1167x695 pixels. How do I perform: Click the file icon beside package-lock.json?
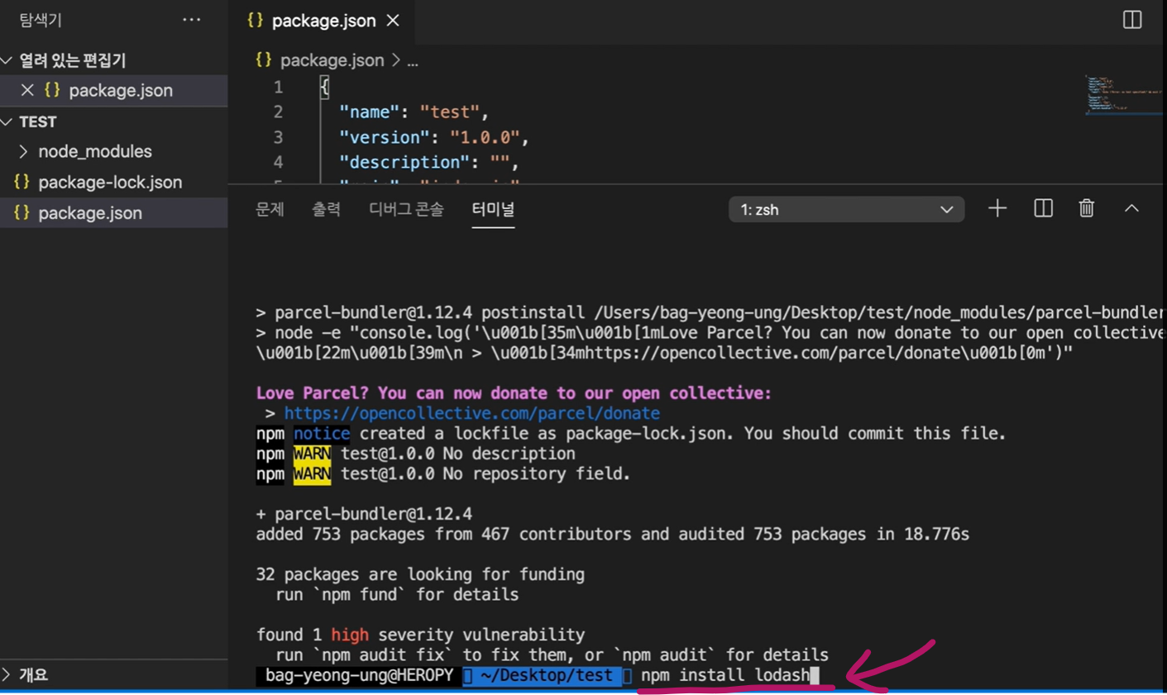click(22, 182)
